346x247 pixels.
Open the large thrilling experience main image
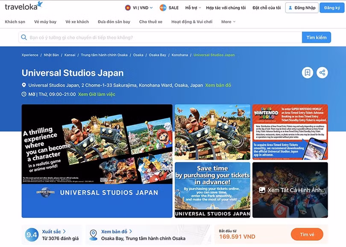coord(97,161)
